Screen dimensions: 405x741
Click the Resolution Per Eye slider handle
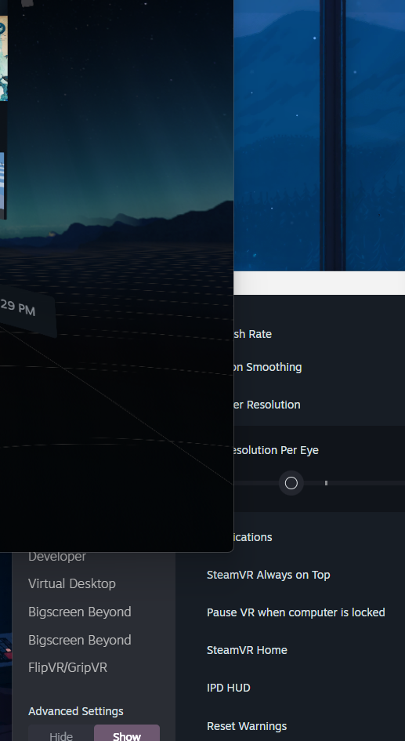coord(291,483)
